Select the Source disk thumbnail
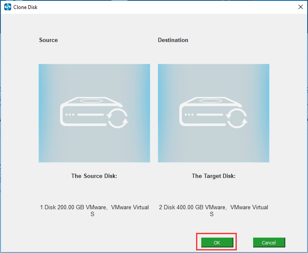 point(94,113)
